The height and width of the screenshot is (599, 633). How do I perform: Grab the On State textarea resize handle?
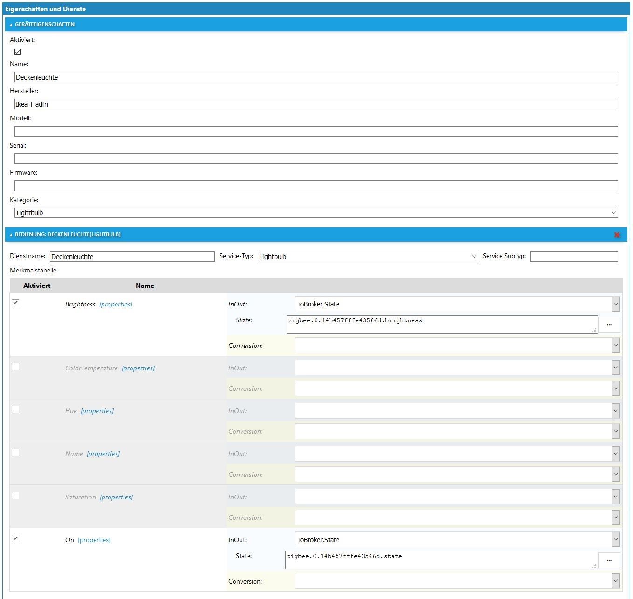pos(594,566)
